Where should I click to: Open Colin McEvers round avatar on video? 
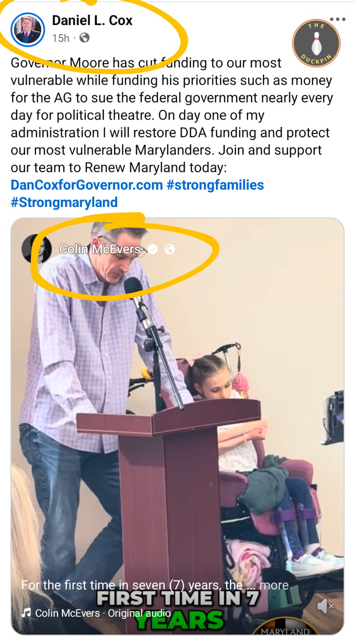point(37,249)
